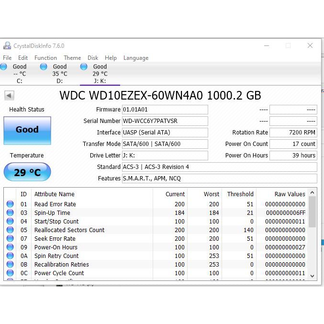This screenshot has height=324, width=324.
Task: Click the Drive Letter field J: K:
Action: pyautogui.click(x=165, y=156)
